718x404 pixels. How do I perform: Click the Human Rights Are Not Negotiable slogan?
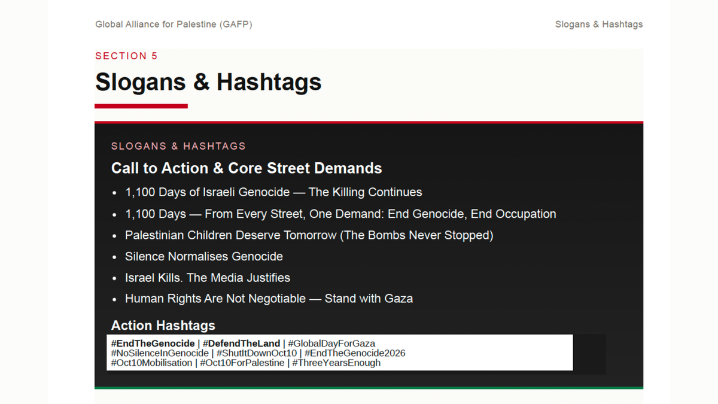(269, 298)
